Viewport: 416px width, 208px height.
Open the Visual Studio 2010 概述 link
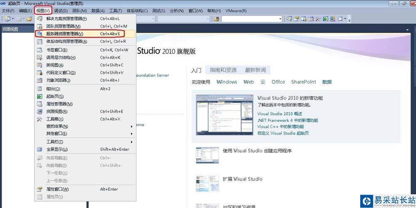[280, 114]
